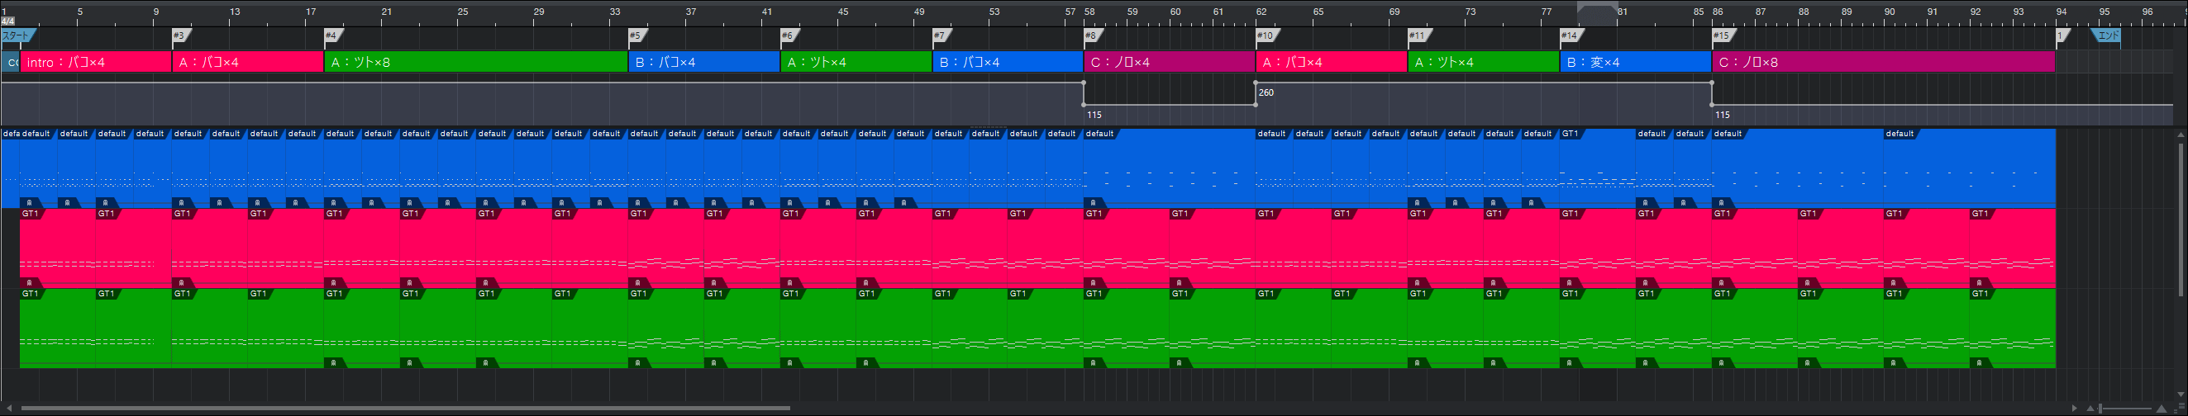Select the 'A：ツト×8' green arranger section
This screenshot has height=416, width=2188.
(475, 62)
